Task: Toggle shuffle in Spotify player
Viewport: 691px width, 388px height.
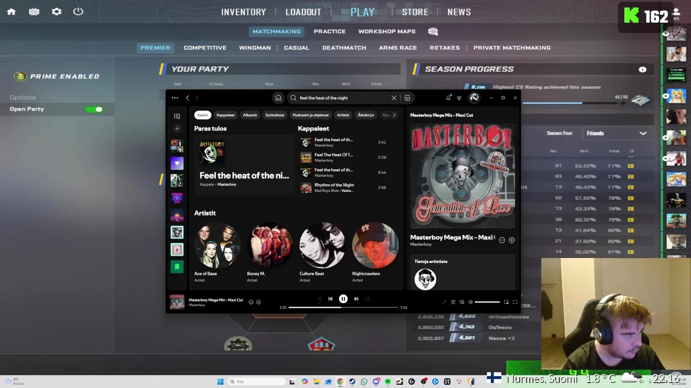Action: click(x=319, y=299)
